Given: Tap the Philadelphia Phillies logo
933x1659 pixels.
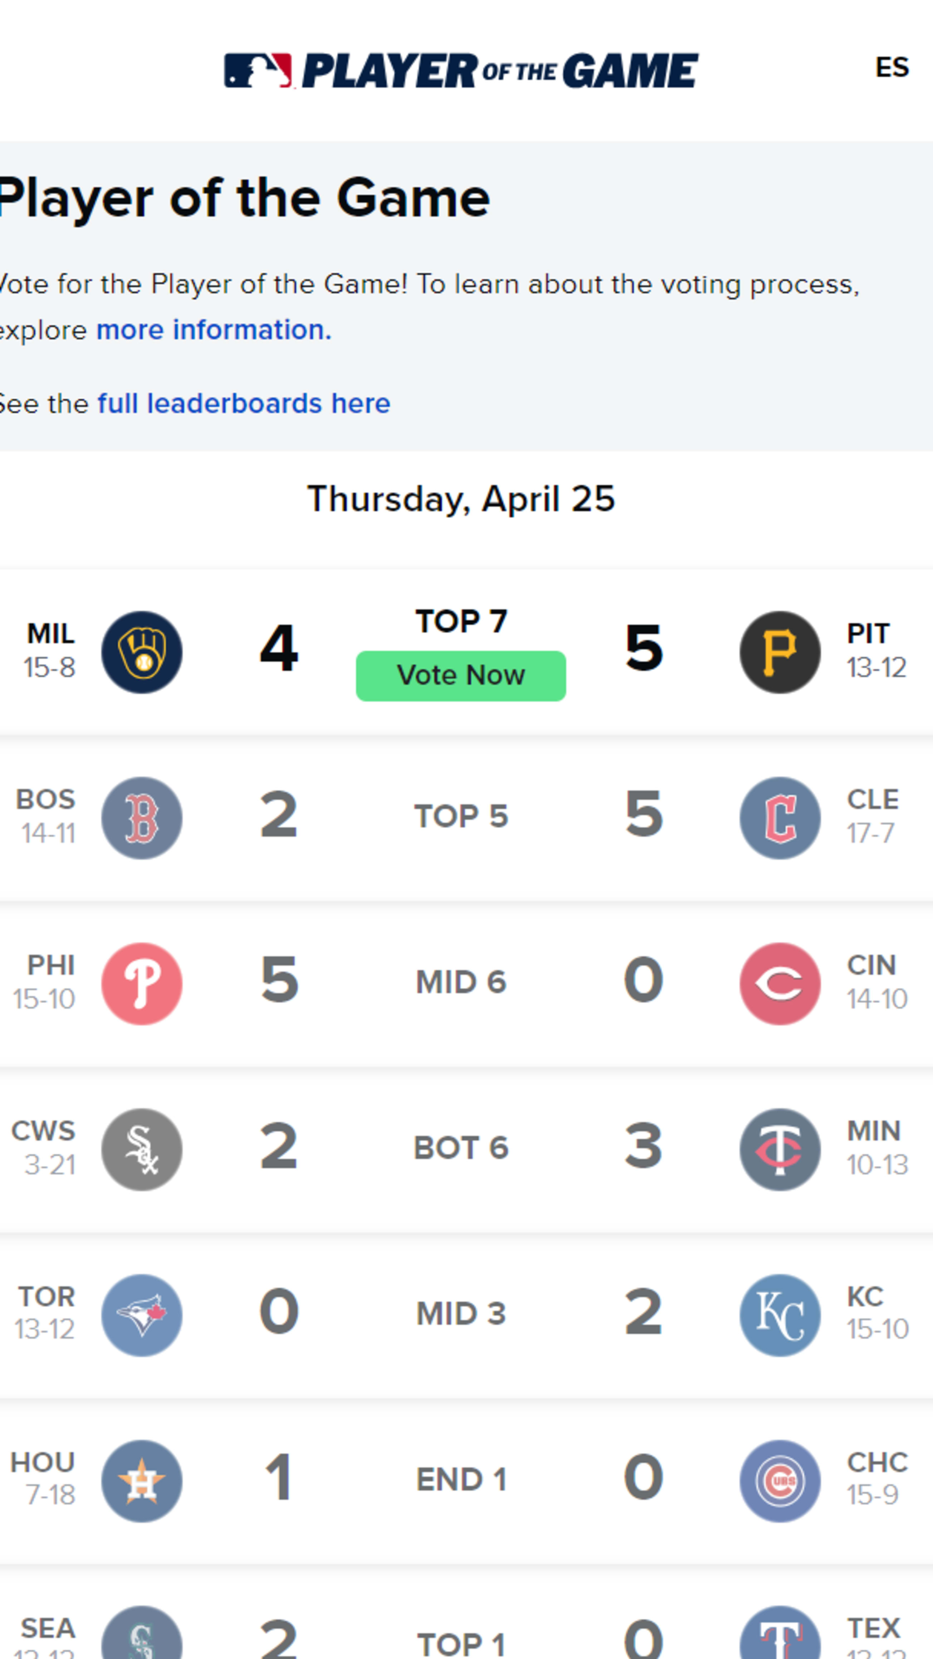Looking at the screenshot, I should [x=142, y=983].
